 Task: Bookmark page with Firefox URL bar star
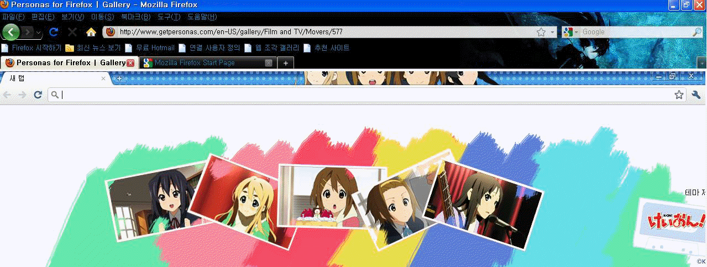[x=541, y=32]
